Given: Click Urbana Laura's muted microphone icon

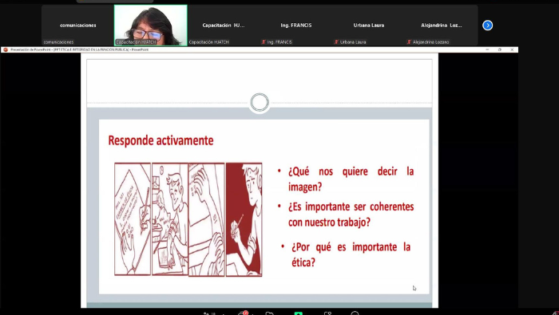Looking at the screenshot, I should point(336,42).
